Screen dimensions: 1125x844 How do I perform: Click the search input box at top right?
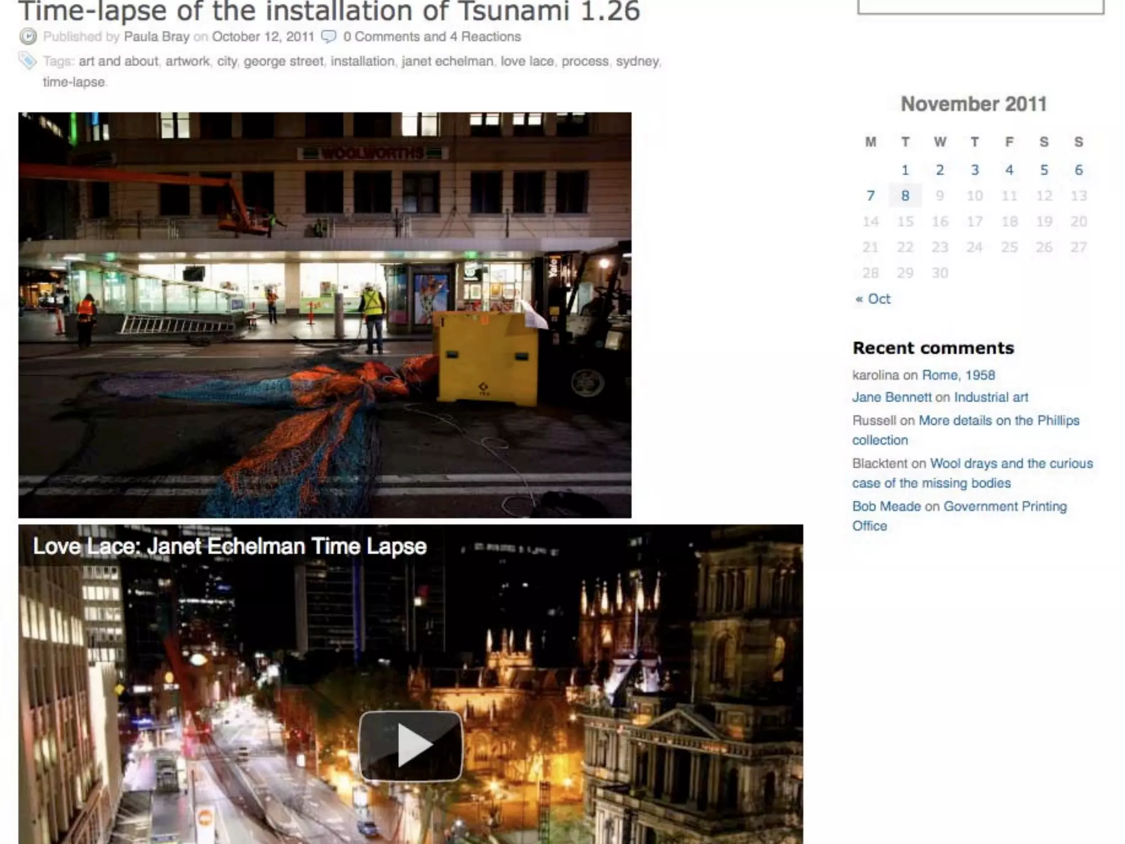click(980, 5)
